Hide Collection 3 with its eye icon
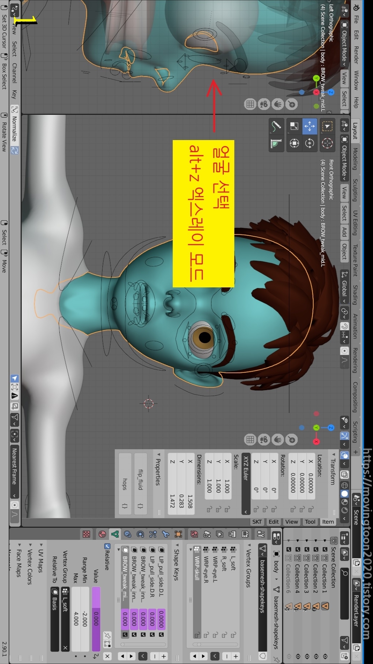This screenshot has height=664, width=373. point(307,656)
